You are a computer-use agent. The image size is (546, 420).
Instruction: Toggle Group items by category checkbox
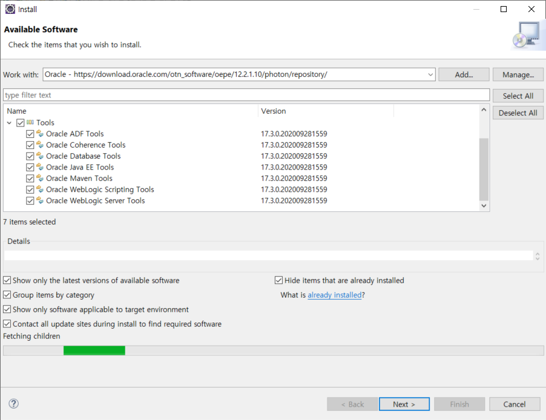pos(7,295)
